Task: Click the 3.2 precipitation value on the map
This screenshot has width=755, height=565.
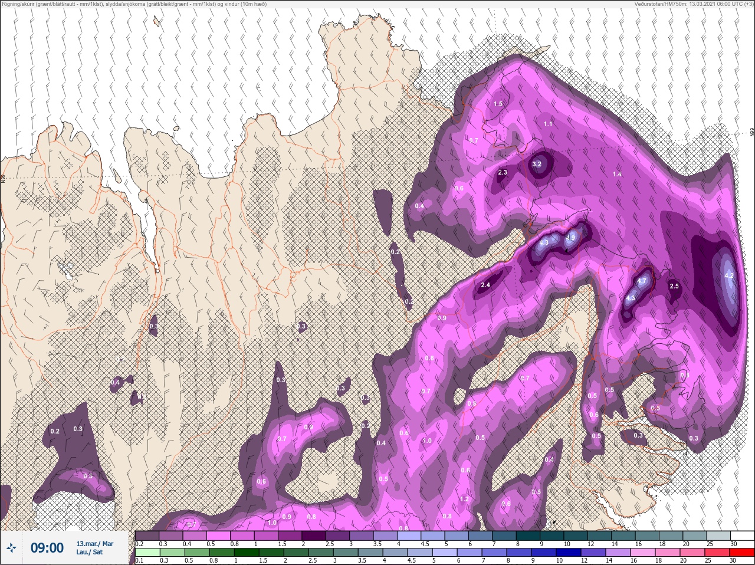Action: tap(537, 164)
